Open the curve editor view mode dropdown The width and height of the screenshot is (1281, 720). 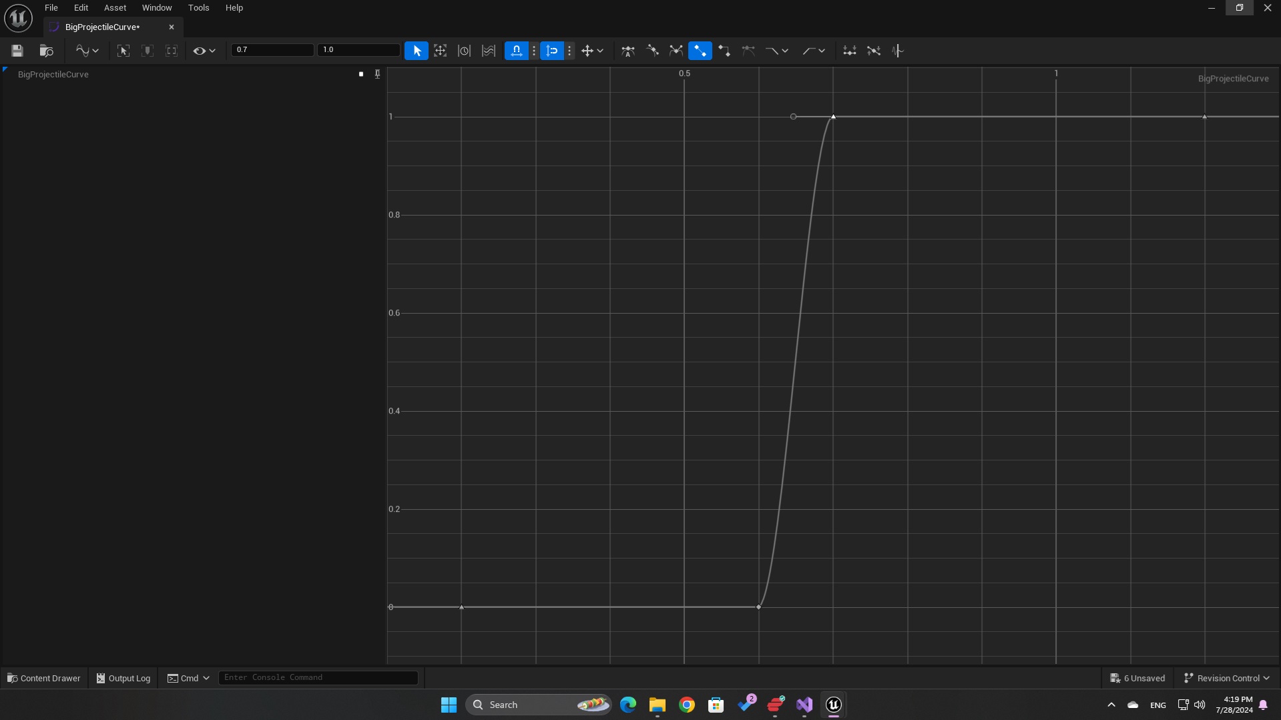pyautogui.click(x=87, y=51)
